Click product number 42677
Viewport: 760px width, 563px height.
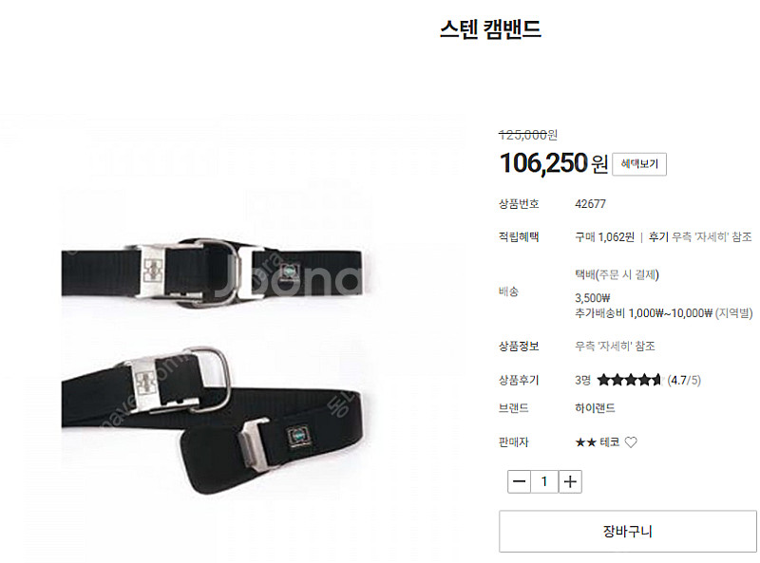coord(590,204)
